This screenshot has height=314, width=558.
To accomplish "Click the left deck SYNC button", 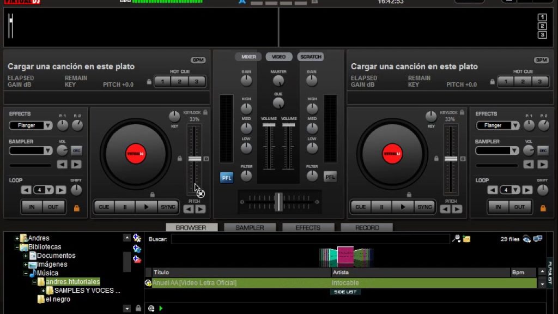I will 168,207.
